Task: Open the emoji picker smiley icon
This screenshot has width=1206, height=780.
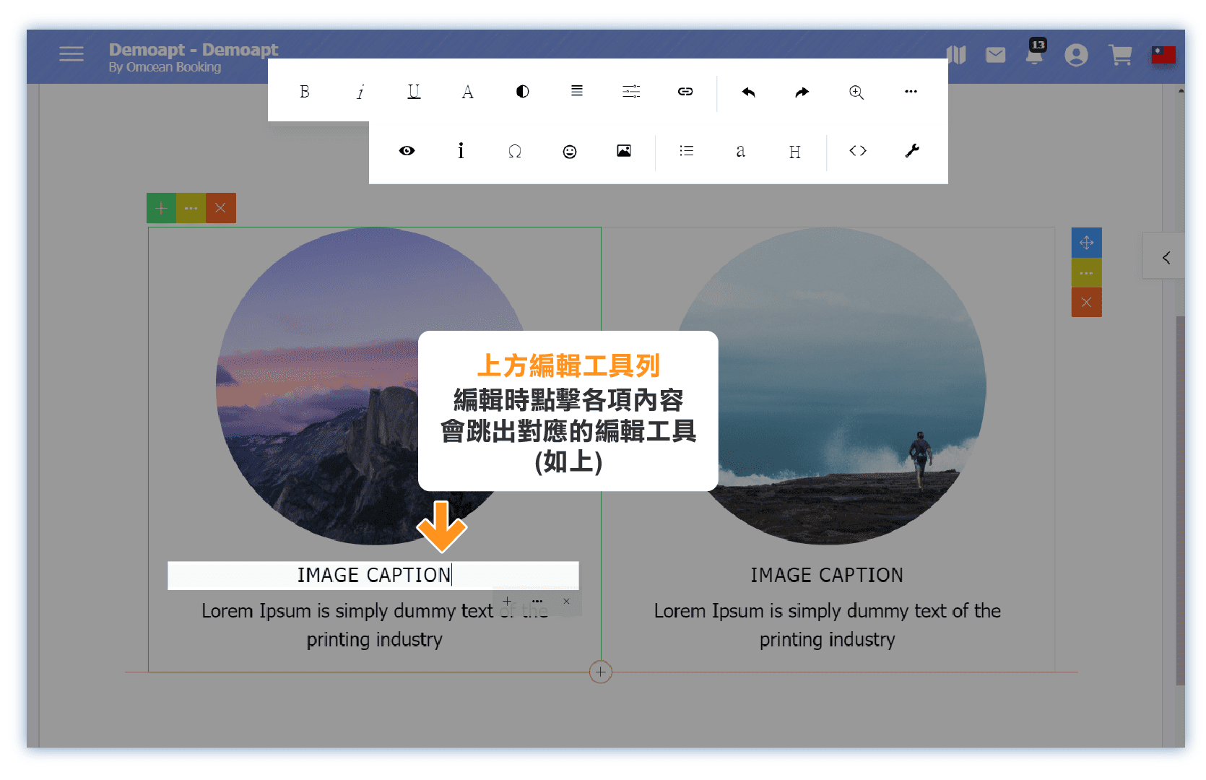Action: pos(570,151)
